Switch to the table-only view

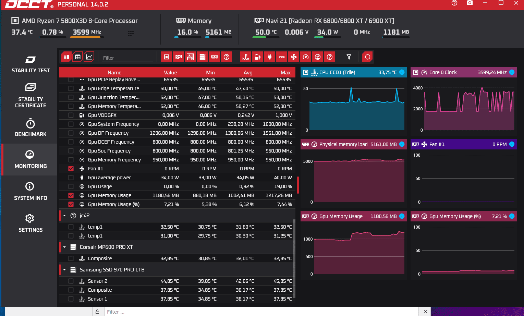click(x=78, y=57)
